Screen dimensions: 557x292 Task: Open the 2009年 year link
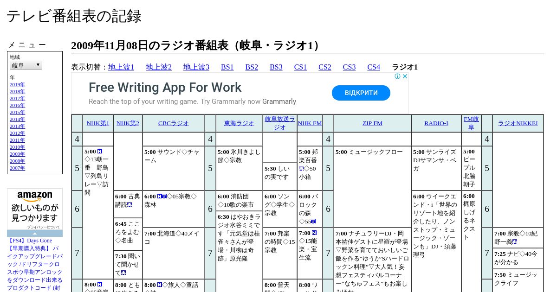point(17,154)
